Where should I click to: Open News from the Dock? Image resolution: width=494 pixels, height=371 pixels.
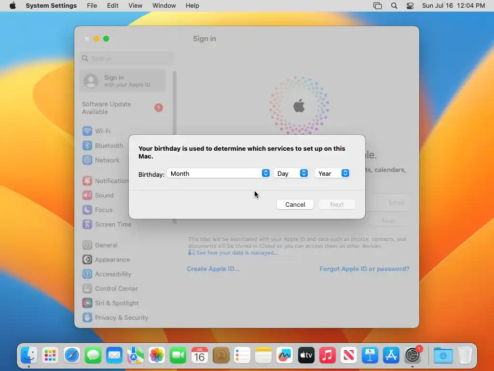349,356
